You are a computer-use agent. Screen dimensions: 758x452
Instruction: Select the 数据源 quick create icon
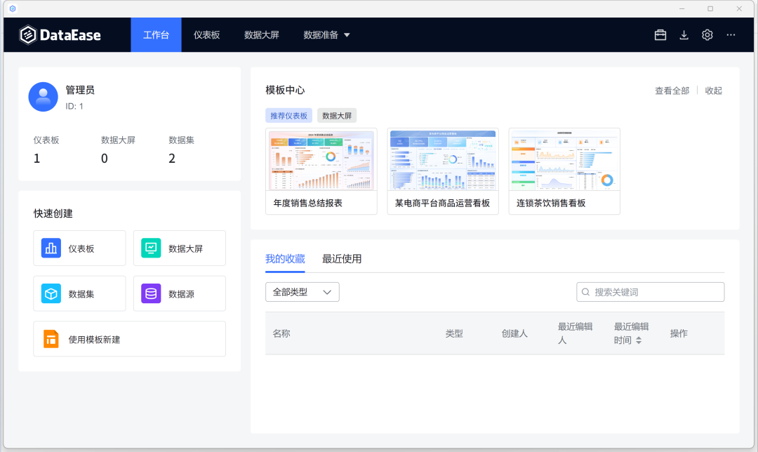coord(150,293)
